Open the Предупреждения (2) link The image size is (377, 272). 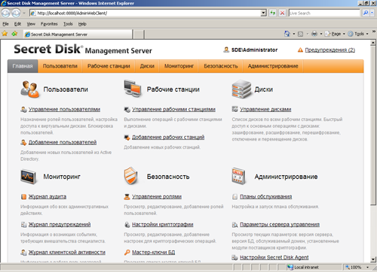[x=330, y=50]
